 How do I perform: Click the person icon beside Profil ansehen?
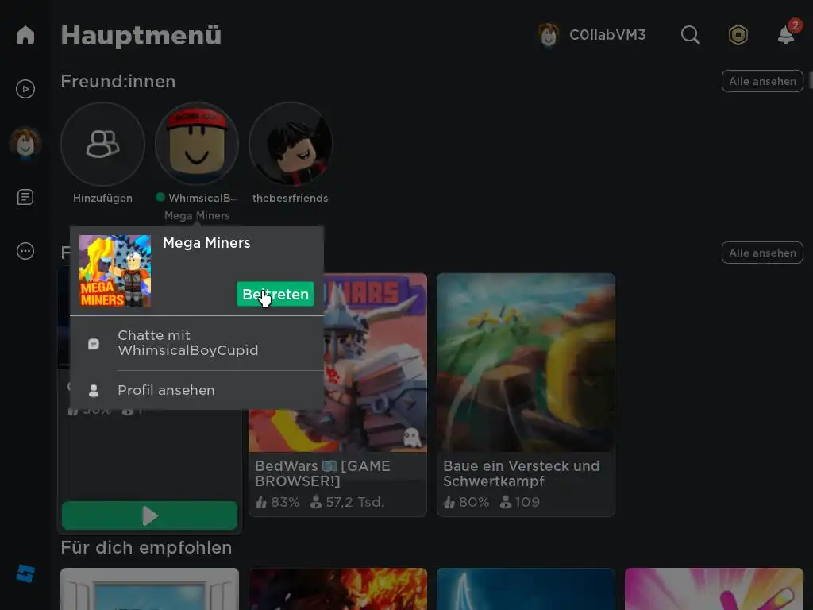(x=94, y=391)
